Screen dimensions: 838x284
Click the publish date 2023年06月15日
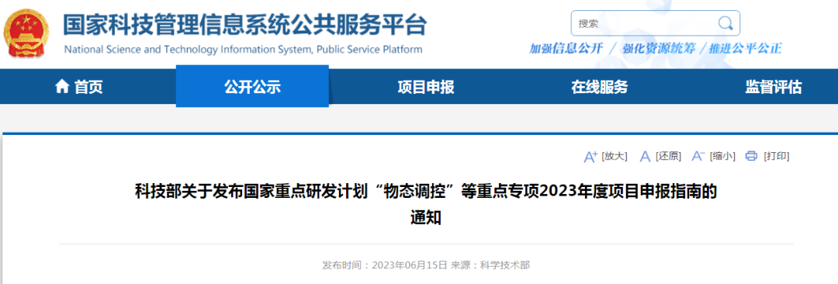tap(409, 265)
